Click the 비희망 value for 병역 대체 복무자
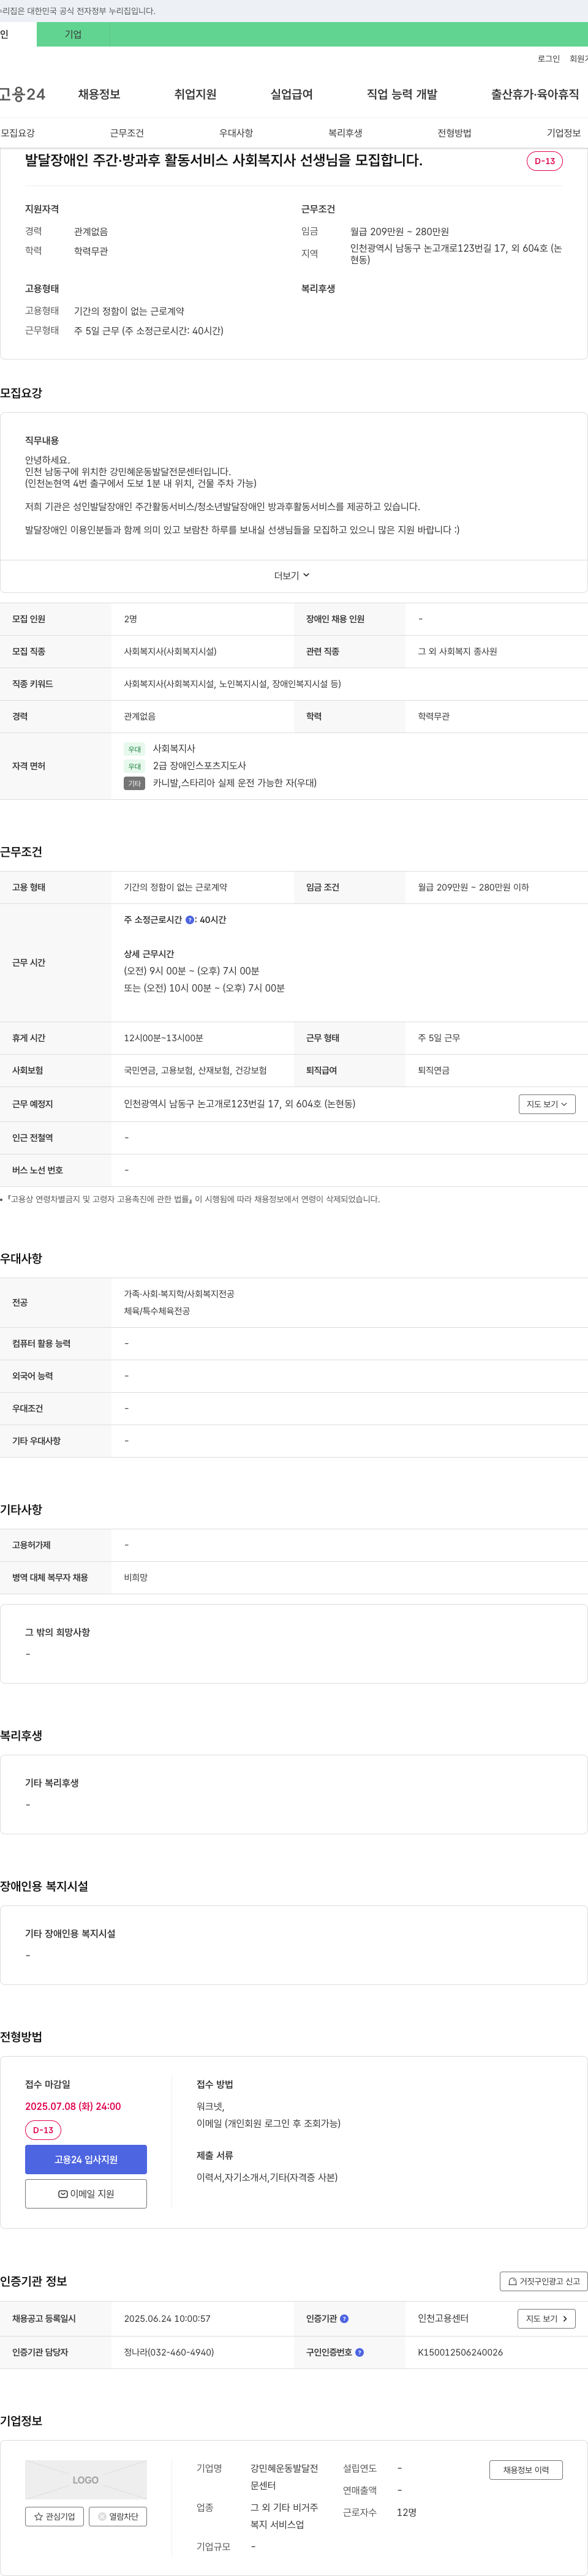The image size is (588, 2576). point(136,1577)
